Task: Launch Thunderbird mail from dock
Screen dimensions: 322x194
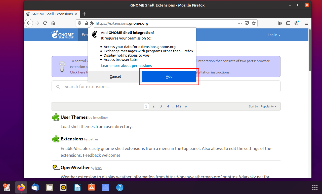Action: (x=35, y=187)
